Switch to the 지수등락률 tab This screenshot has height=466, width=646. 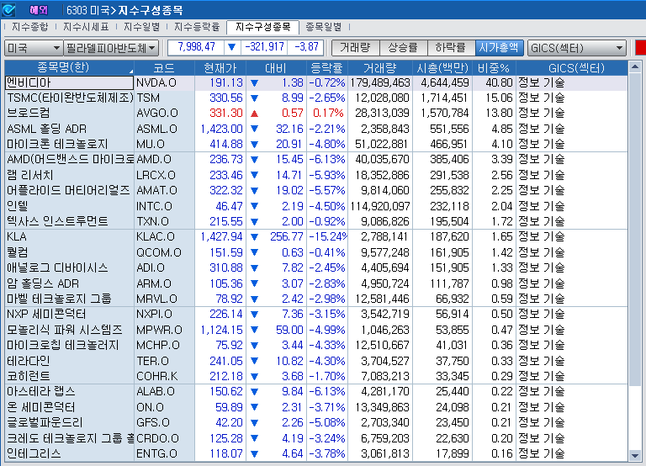197,27
